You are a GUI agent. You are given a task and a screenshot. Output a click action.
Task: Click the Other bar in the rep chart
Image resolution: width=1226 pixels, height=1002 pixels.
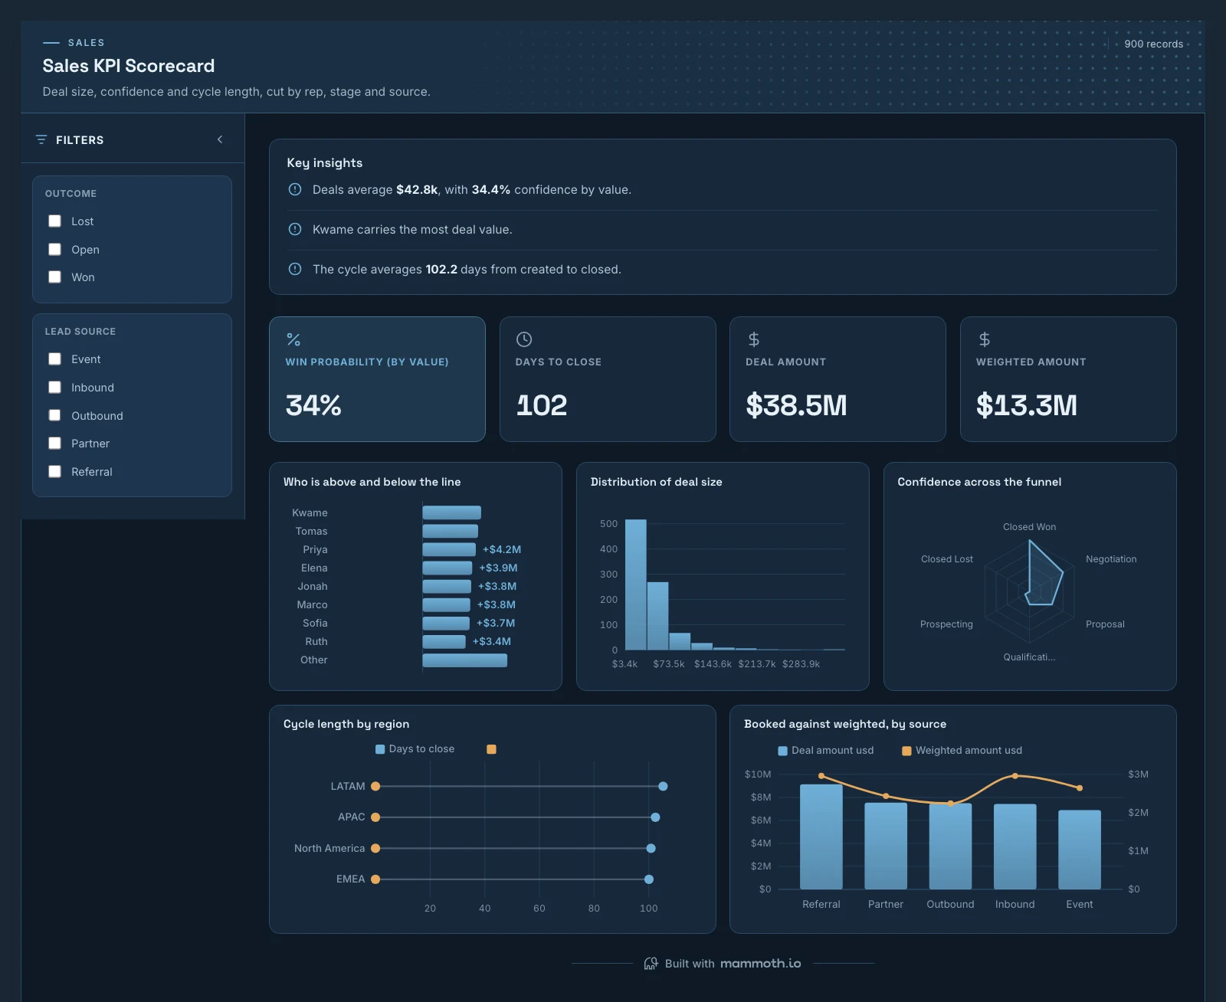[x=465, y=660]
